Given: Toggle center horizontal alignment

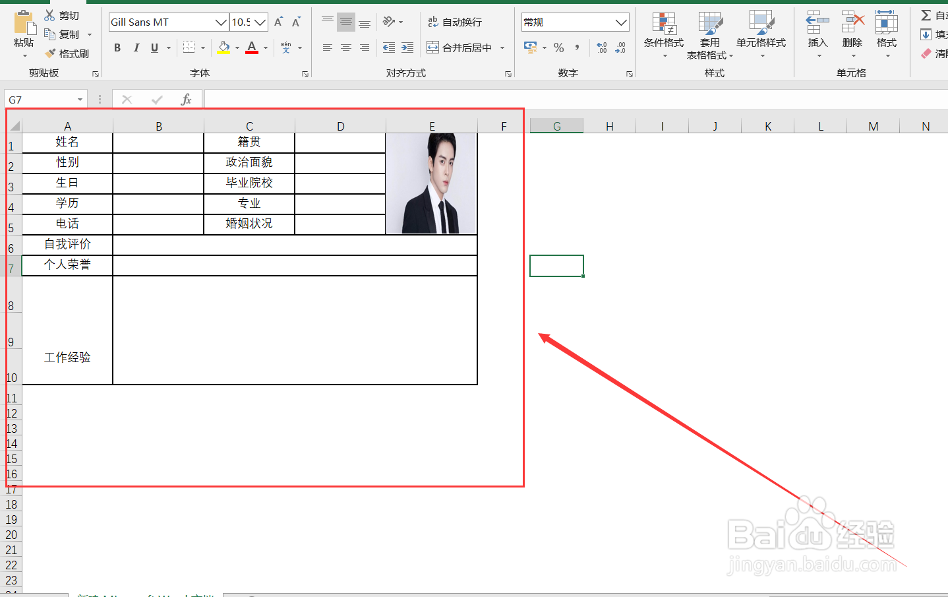Looking at the screenshot, I should point(345,47).
